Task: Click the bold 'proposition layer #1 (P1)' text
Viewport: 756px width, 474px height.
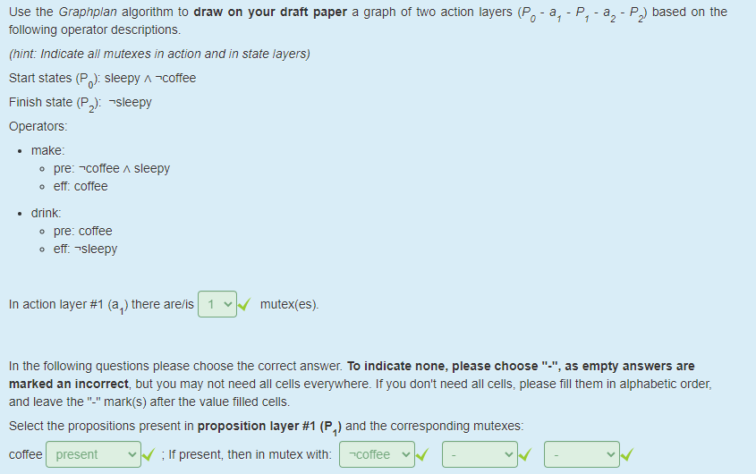Action: click(x=269, y=427)
